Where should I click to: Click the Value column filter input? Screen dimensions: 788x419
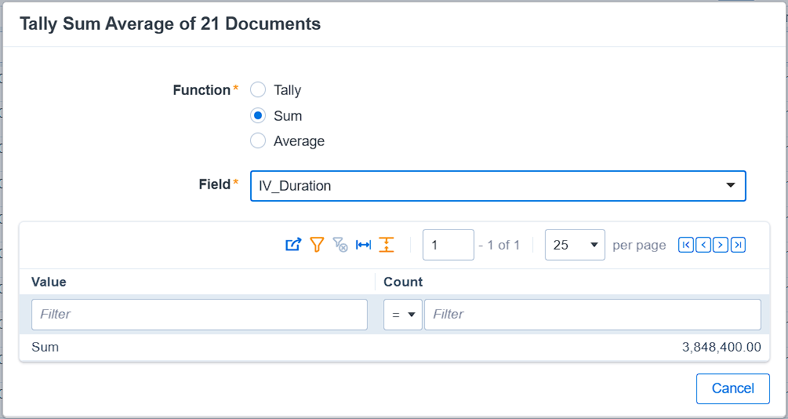pyautogui.click(x=199, y=315)
